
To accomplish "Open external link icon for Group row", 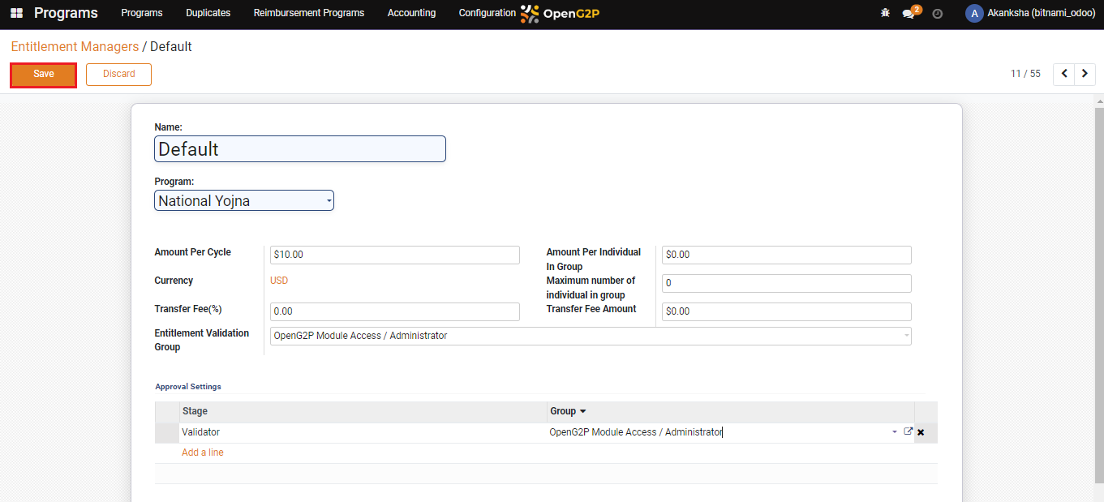I will [x=908, y=432].
